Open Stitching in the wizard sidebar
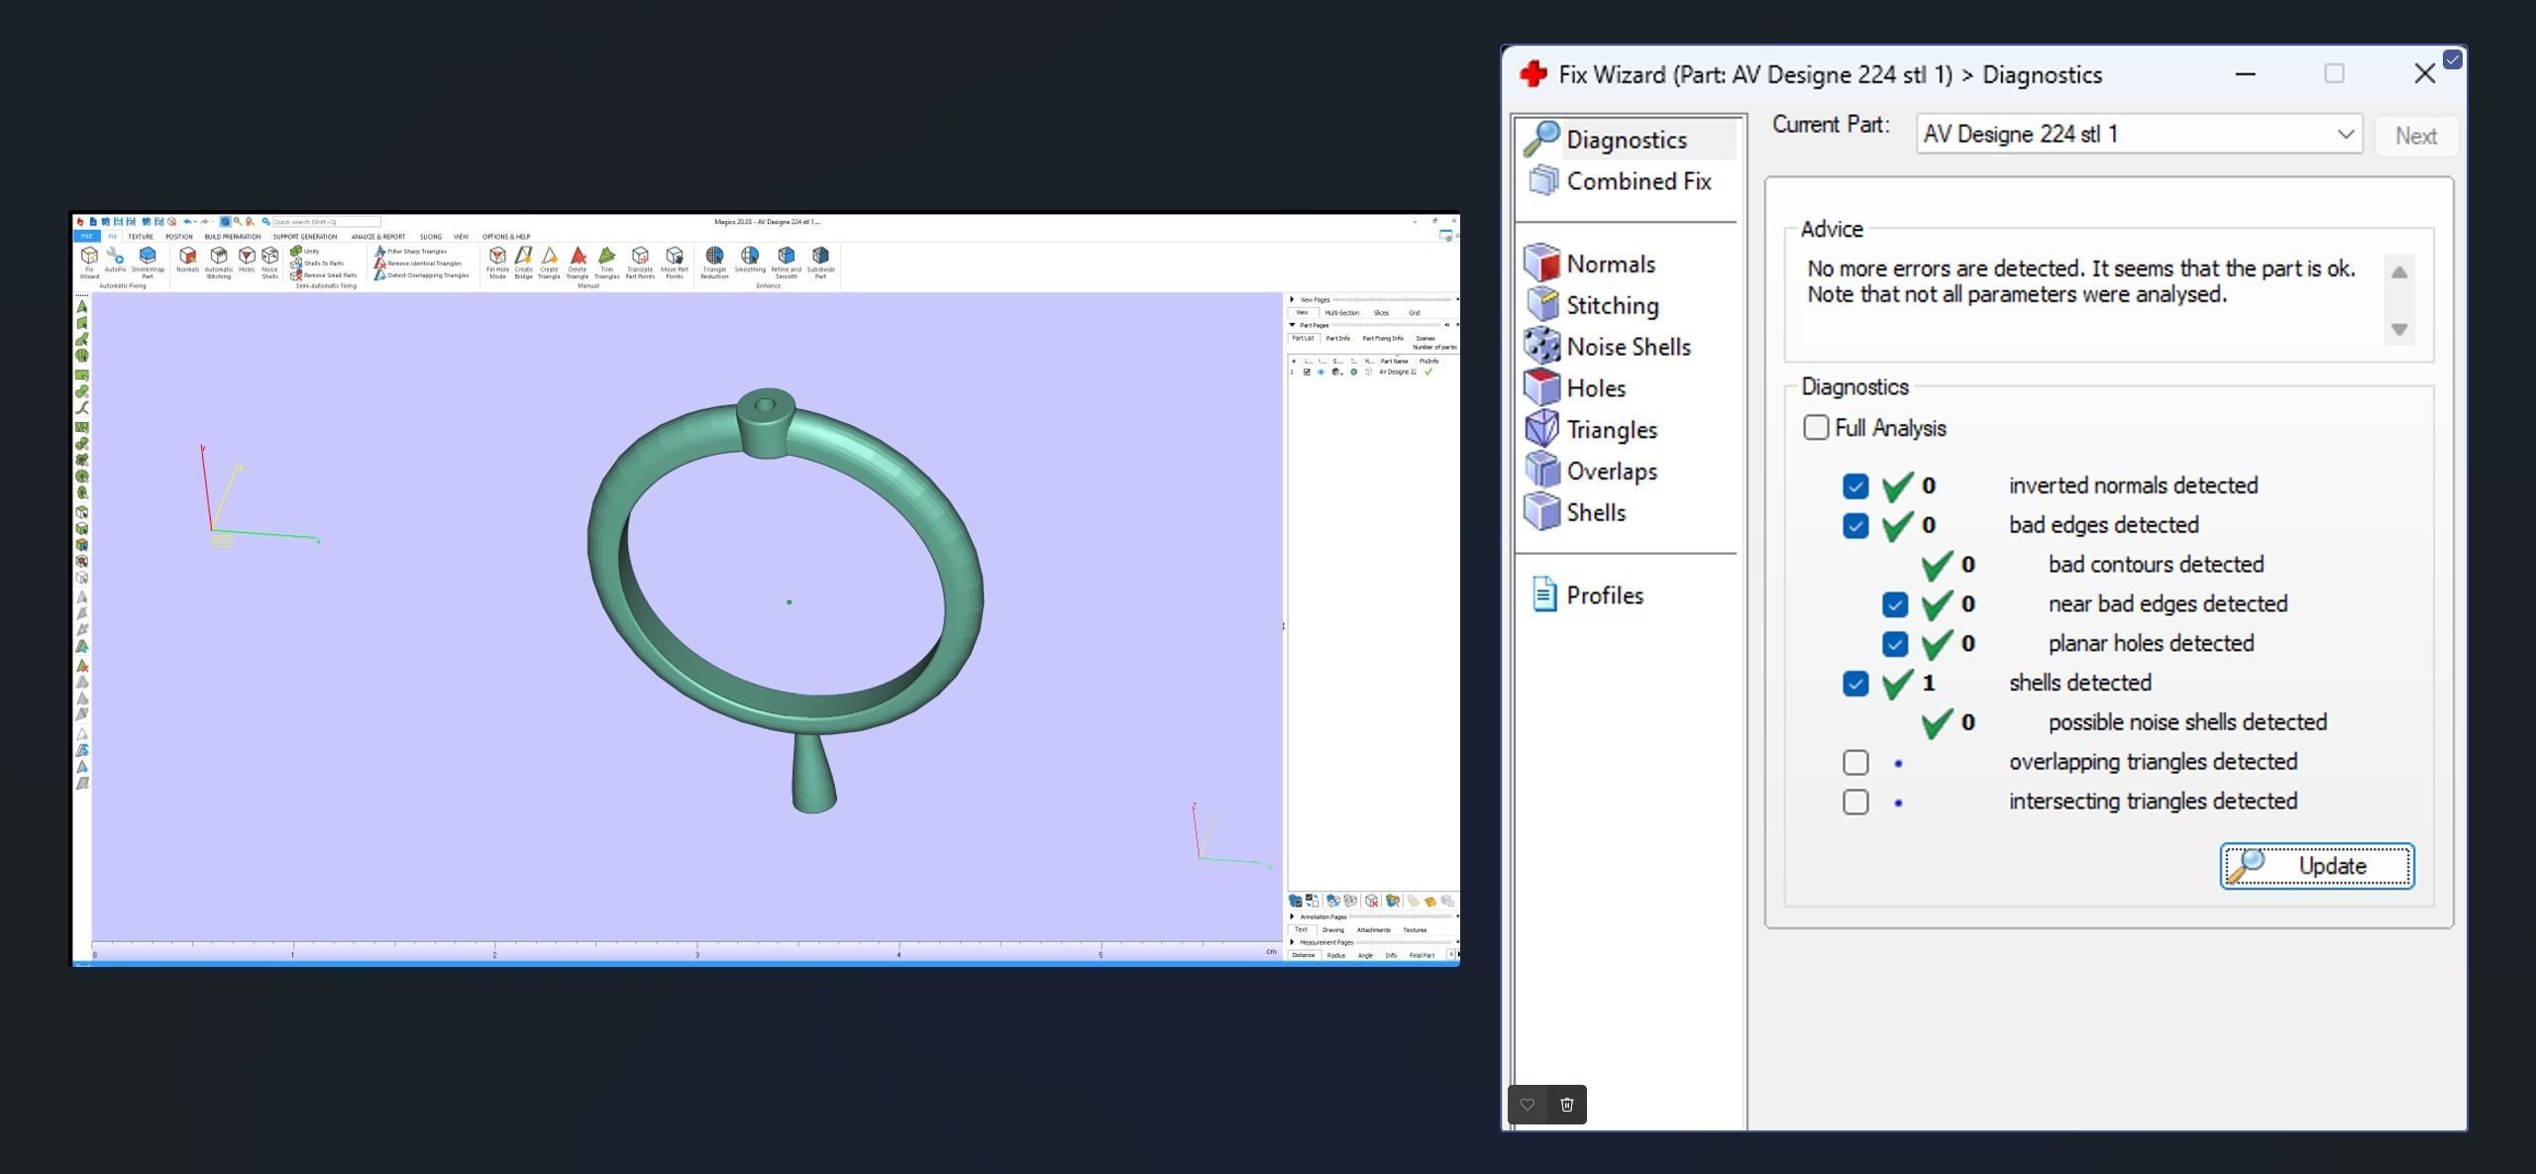This screenshot has height=1174, width=2536. point(1611,305)
